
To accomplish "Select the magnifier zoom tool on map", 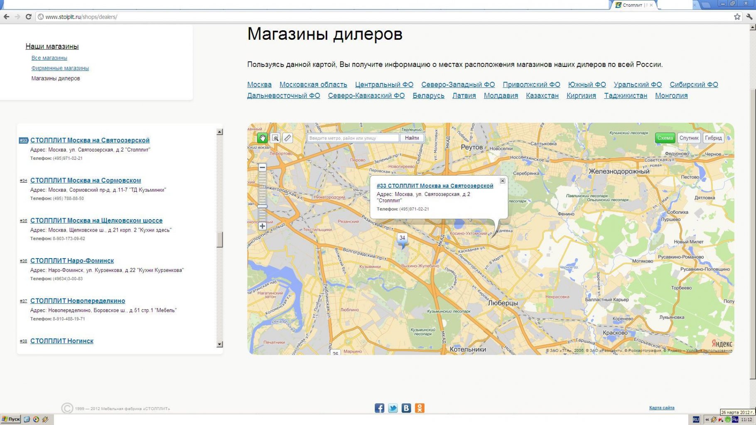I will click(275, 138).
